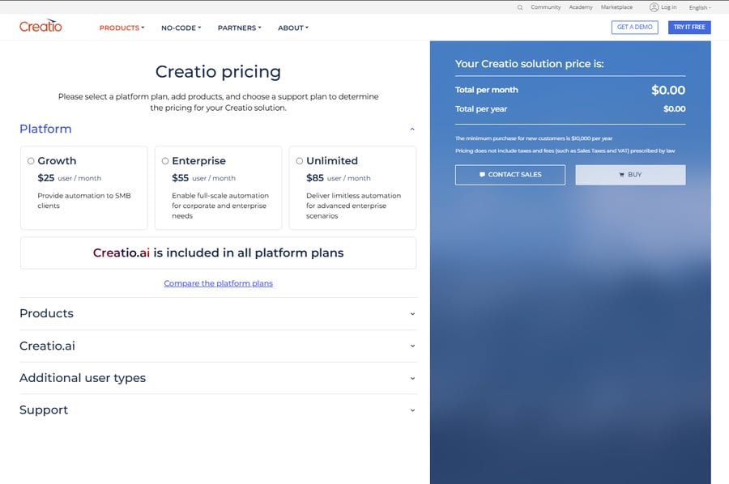Go to the Academy link
Viewport: 729px width, 484px height.
pos(581,7)
